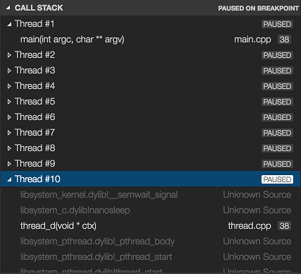301x274 pixels.
Task: Open the thread_d(void * ctx) stack frame
Action: pyautogui.click(x=59, y=226)
